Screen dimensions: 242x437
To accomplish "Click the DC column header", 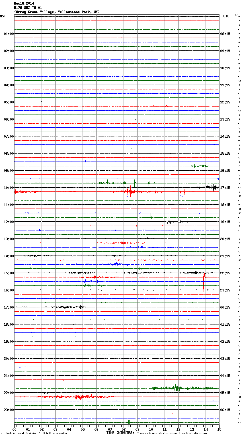I will coord(236,15).
